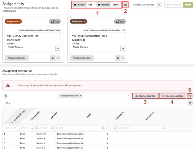
Task: Open the Allocation matrix
Action: click(173, 96)
